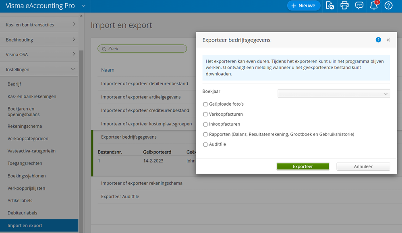The width and height of the screenshot is (402, 233).
Task: Go to Toegangsrechten in the sidebar
Action: 25,163
